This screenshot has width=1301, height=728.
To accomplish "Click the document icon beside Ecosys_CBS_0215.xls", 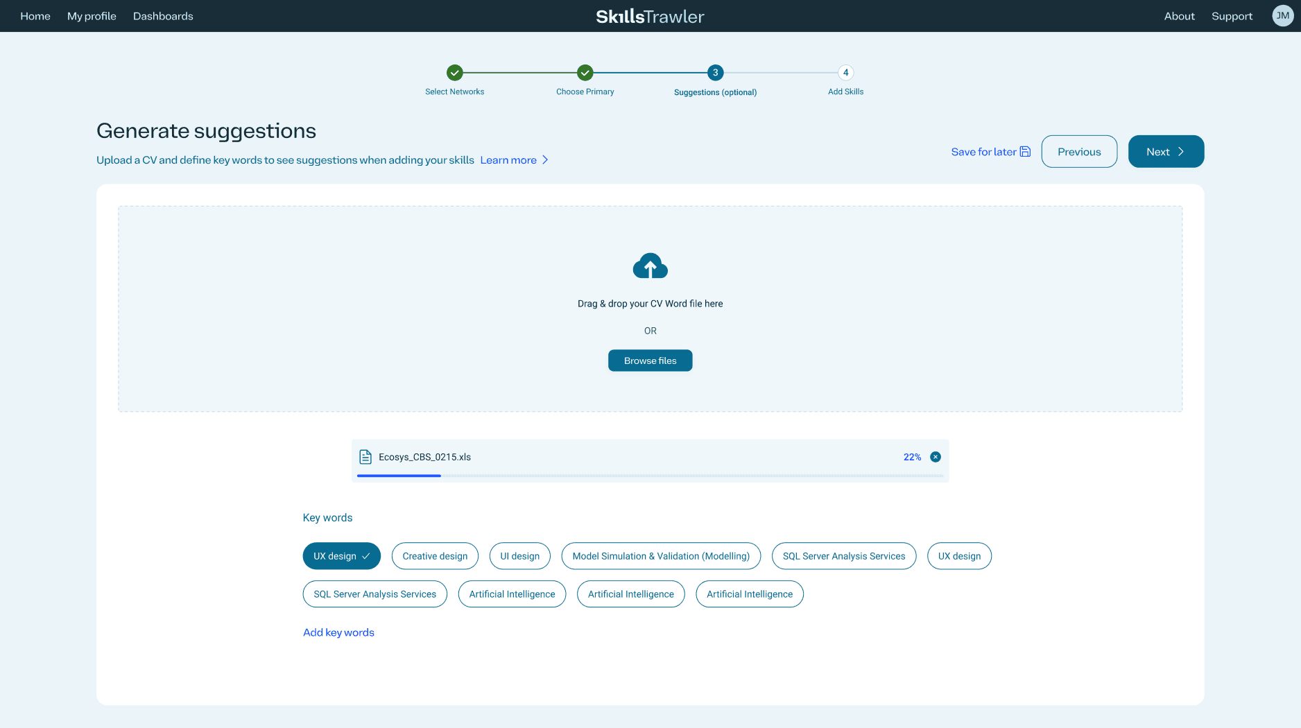I will (365, 457).
